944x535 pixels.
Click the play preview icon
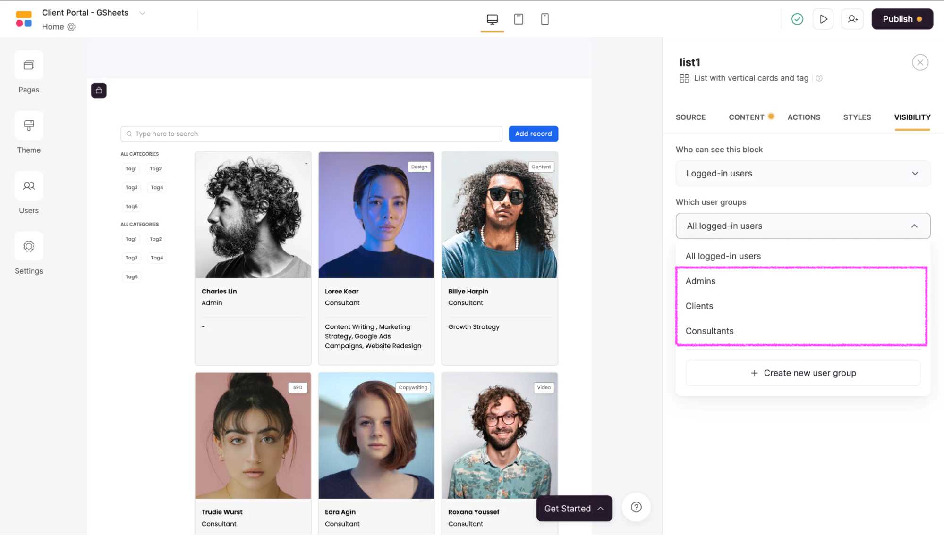click(x=823, y=19)
